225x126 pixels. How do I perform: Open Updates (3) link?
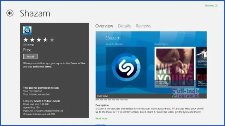(x=211, y=5)
